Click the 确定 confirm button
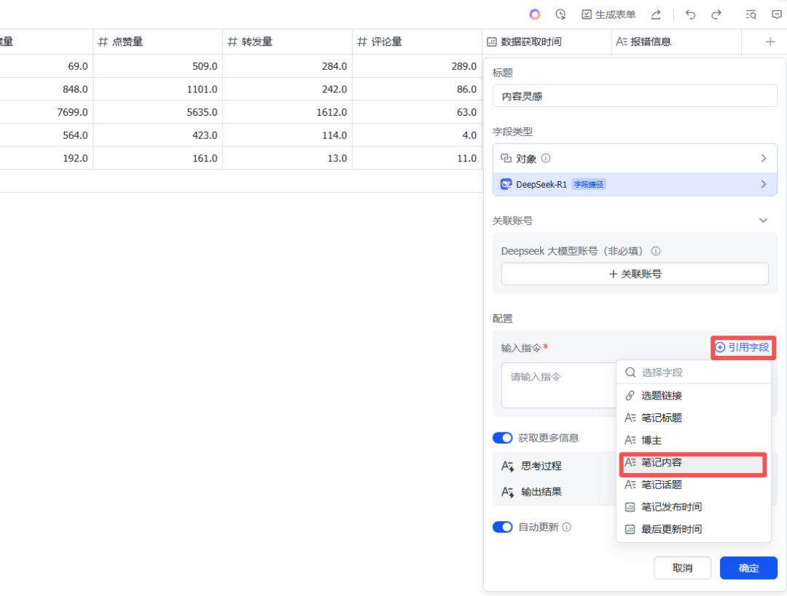The width and height of the screenshot is (787, 596). 748,568
